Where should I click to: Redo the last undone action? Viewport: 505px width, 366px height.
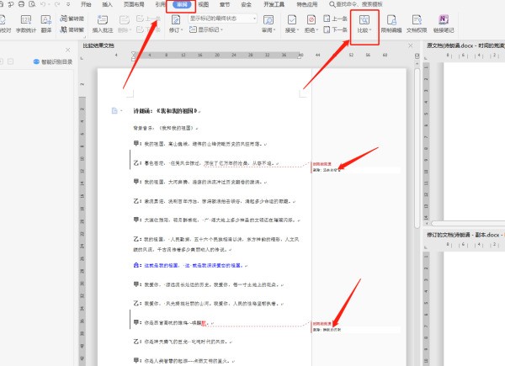57,4
